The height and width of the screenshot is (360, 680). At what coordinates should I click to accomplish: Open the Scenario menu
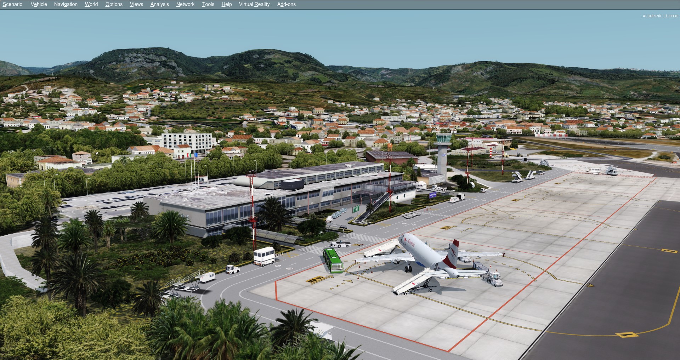point(13,4)
